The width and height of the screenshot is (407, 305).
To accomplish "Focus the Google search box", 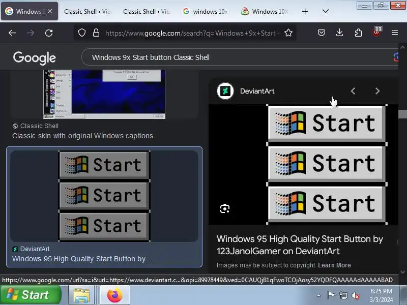I will (239, 57).
